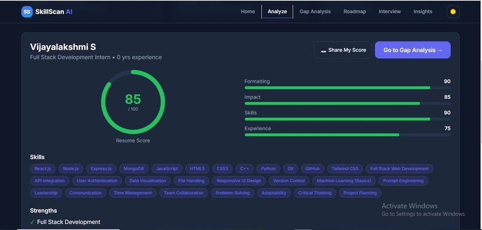Click the Version Control skill tag
The image size is (482, 230).
tap(289, 181)
